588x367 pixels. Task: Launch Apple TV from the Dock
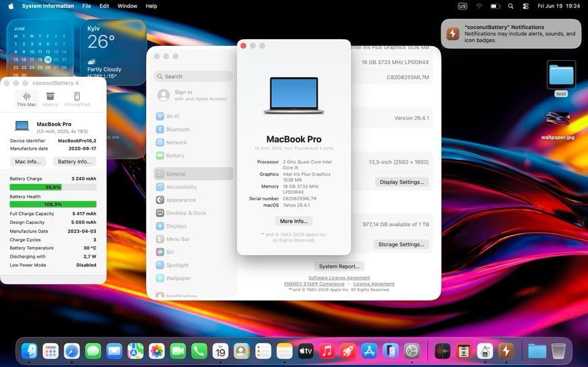click(x=305, y=351)
